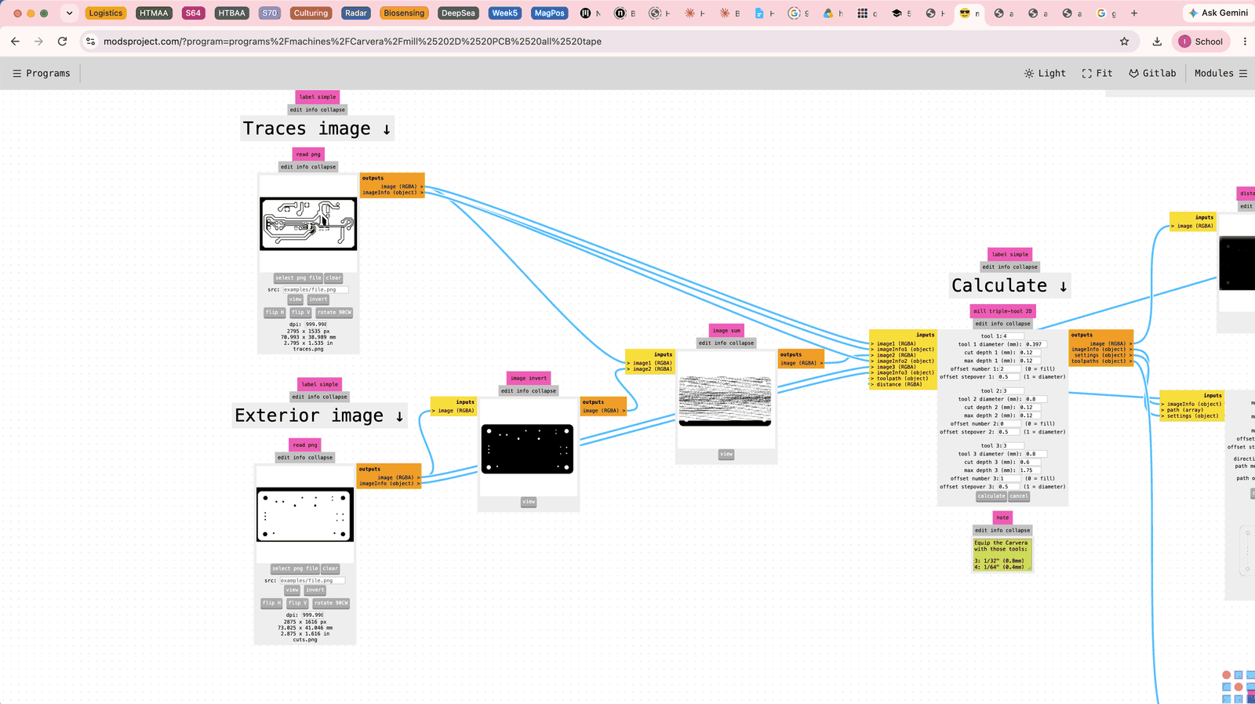Viewport: 1255px width, 704px height.
Task: Flip the cuts.png image vertically
Action: point(298,603)
